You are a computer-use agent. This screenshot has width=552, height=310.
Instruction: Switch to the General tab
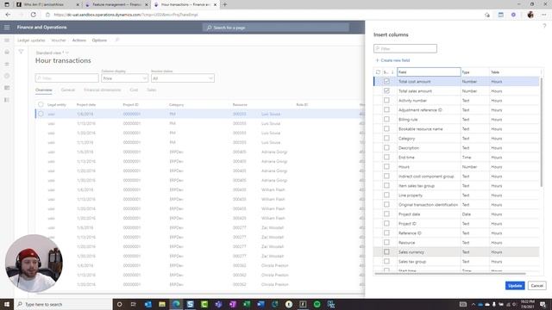tap(67, 90)
